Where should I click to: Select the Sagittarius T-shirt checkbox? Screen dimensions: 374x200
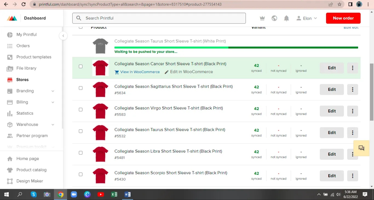80,88
